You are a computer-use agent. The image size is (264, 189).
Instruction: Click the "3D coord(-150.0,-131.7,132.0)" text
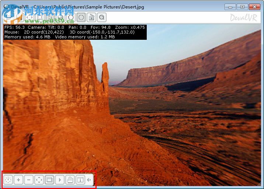click(x=102, y=32)
